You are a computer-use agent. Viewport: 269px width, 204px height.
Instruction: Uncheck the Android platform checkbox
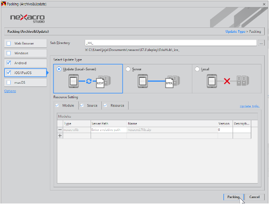coord(9,63)
